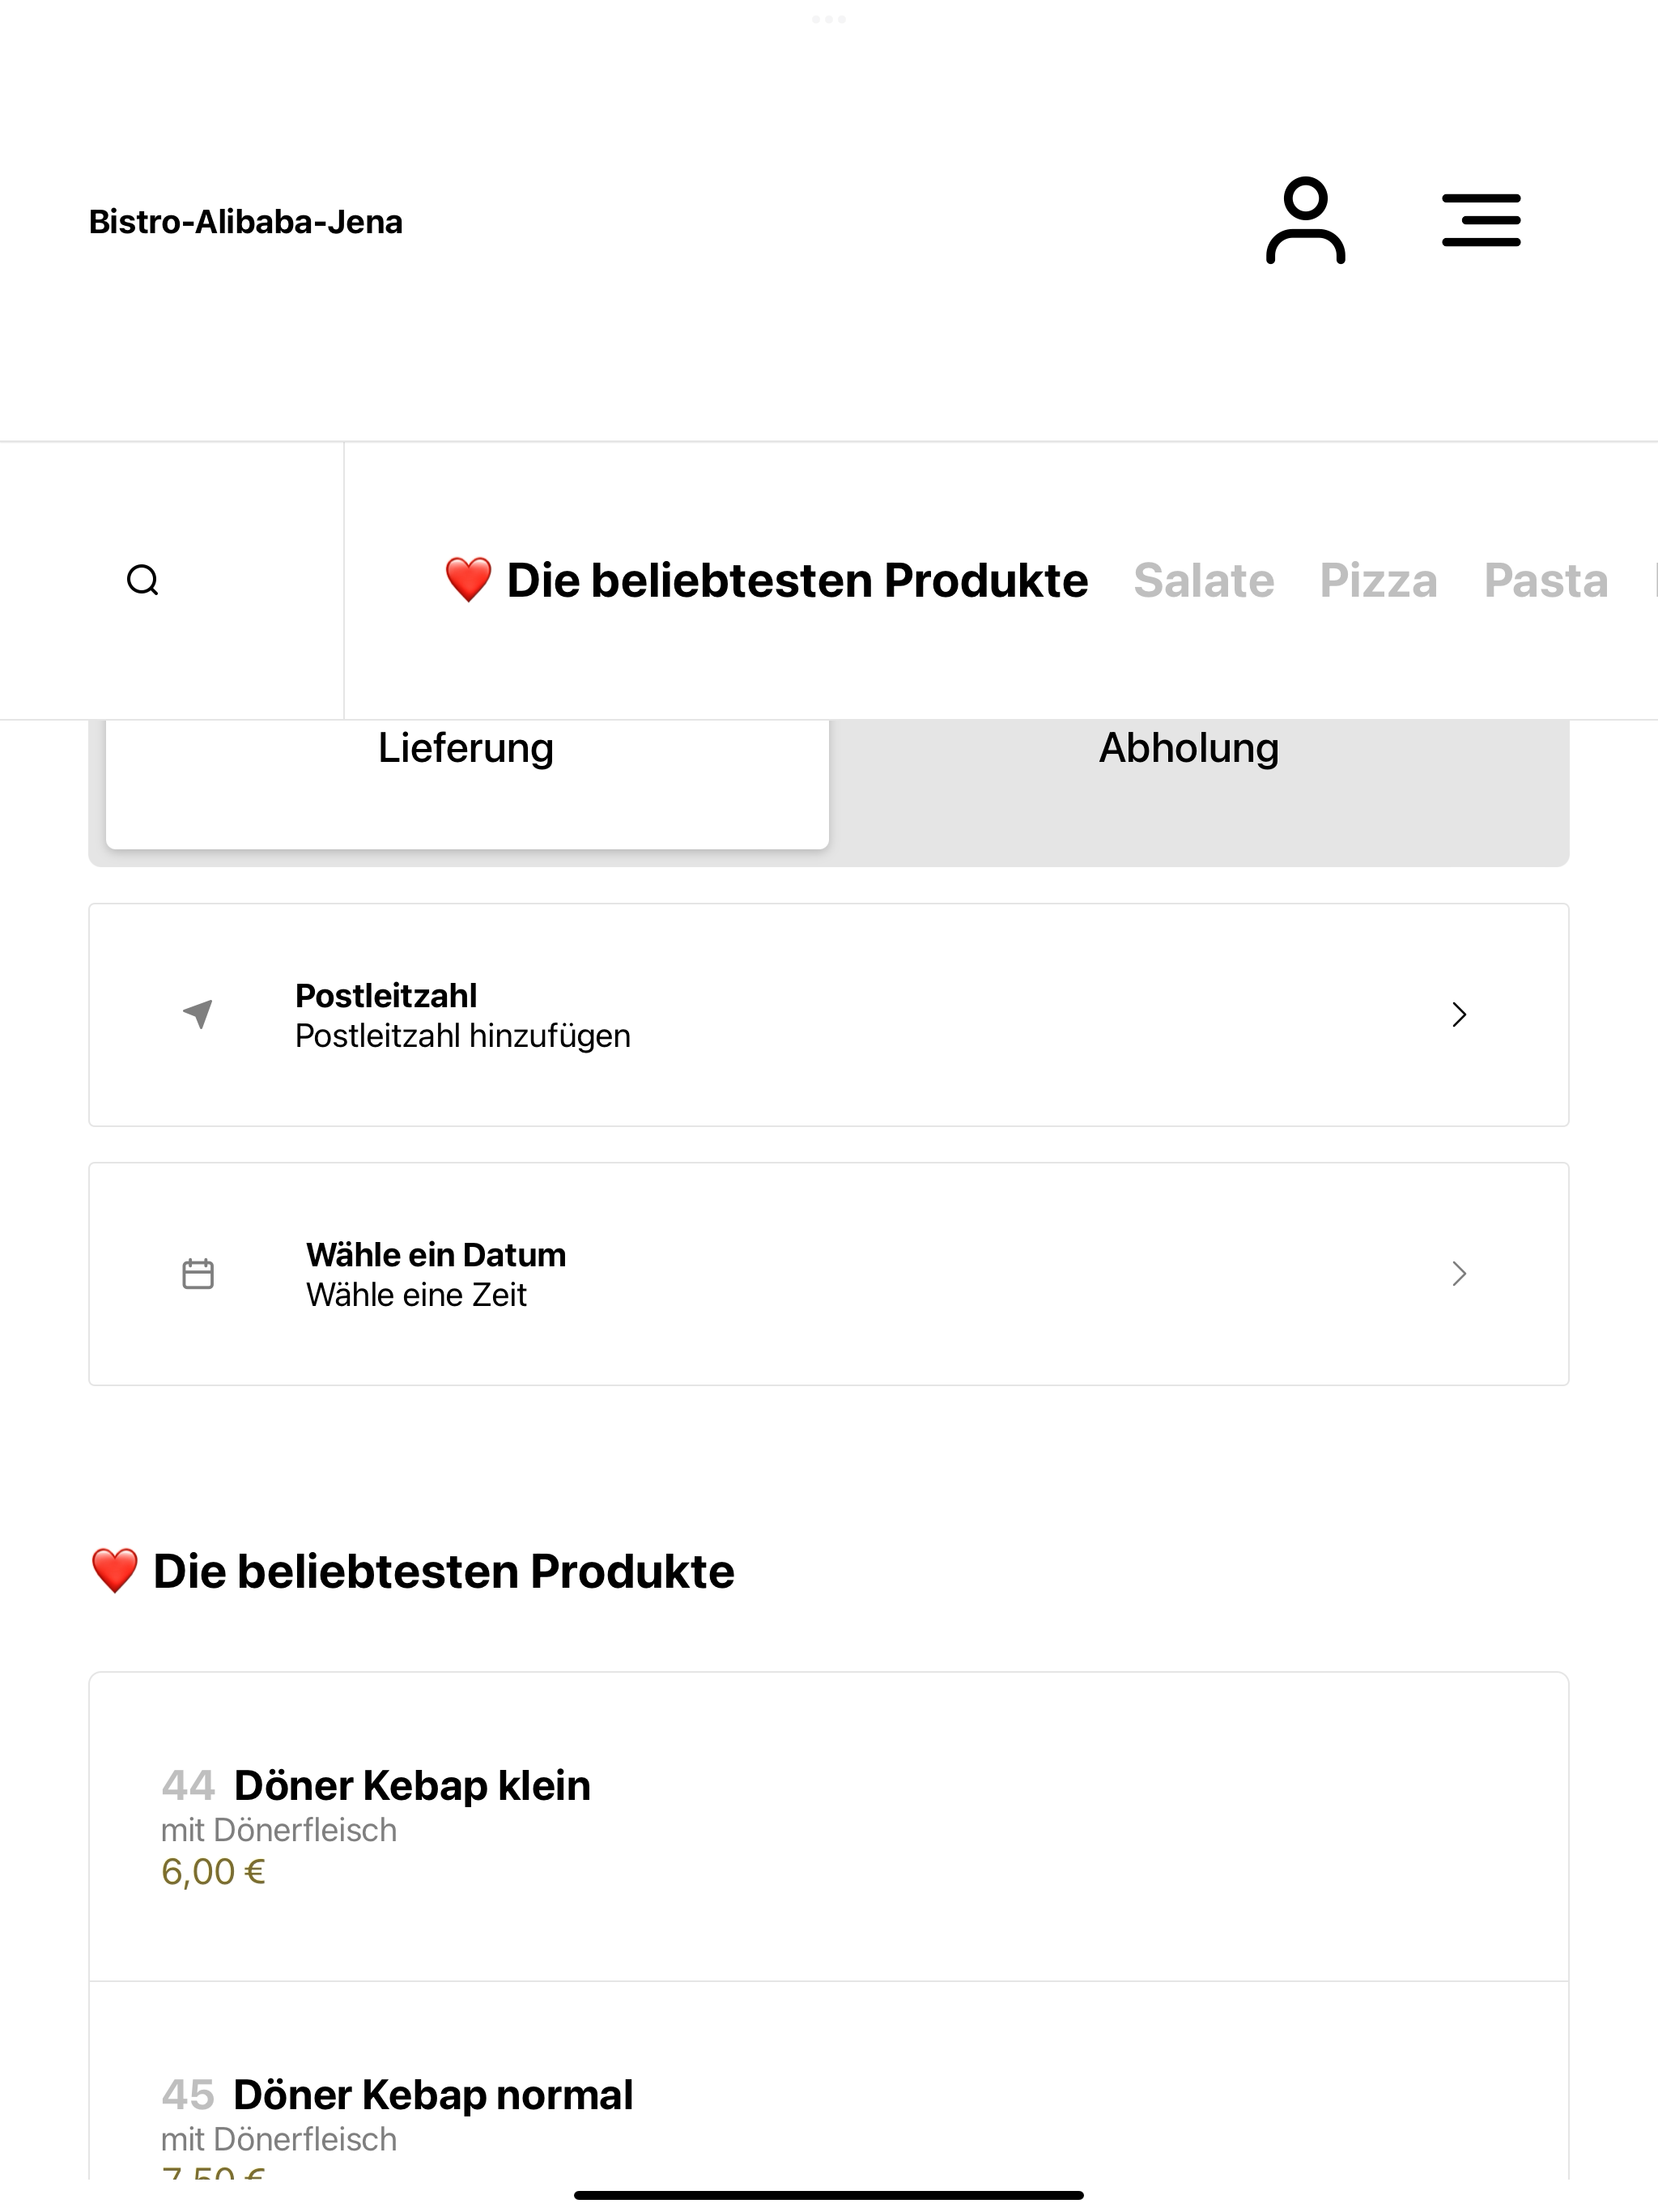
Task: Open the hamburger menu icon
Action: (x=1481, y=220)
